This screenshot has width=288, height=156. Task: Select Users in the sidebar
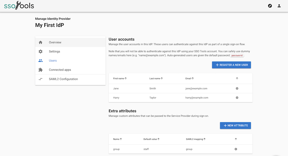(x=53, y=61)
